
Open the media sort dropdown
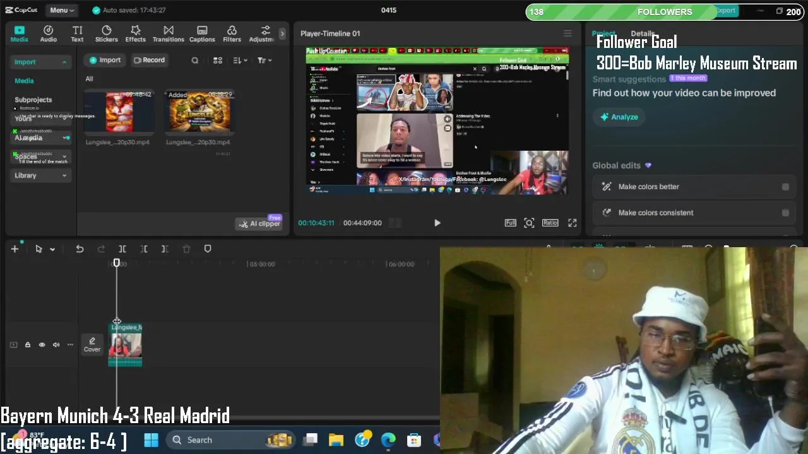tap(240, 61)
